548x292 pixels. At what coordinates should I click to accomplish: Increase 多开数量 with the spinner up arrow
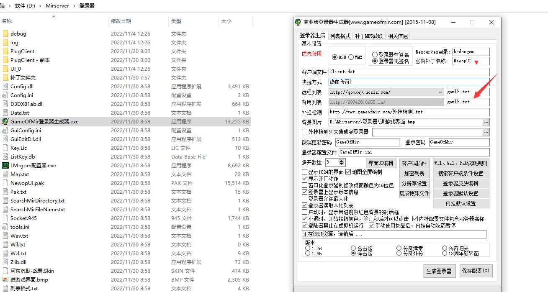(x=342, y=161)
